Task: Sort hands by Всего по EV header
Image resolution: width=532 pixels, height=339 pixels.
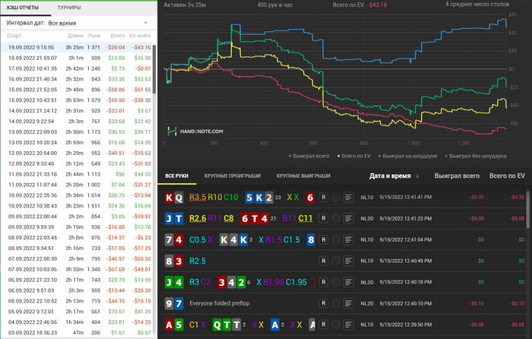Action: 507,176
